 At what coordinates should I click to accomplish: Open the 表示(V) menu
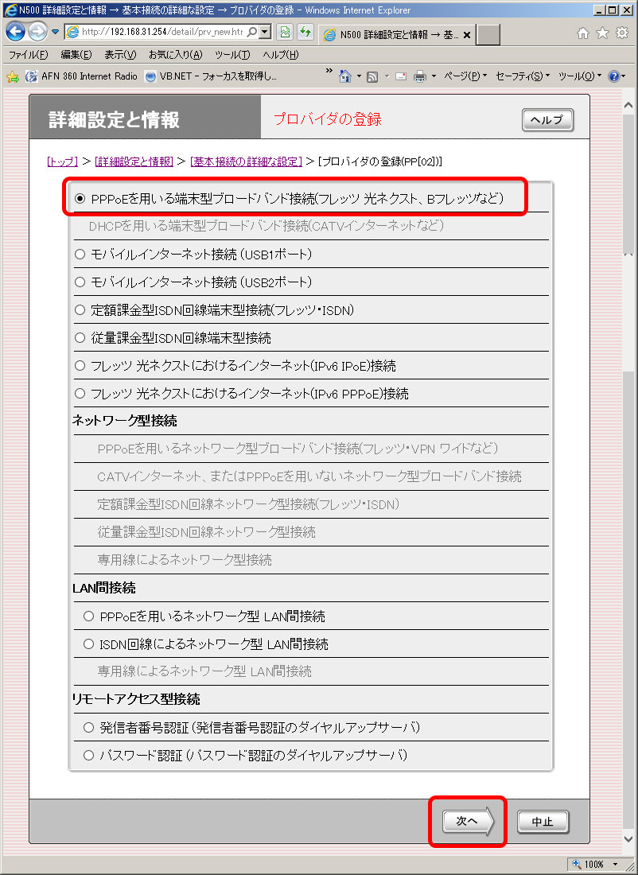point(120,55)
